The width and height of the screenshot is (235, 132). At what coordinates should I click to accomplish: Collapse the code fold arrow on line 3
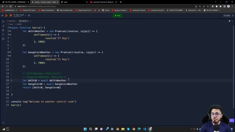10,35
